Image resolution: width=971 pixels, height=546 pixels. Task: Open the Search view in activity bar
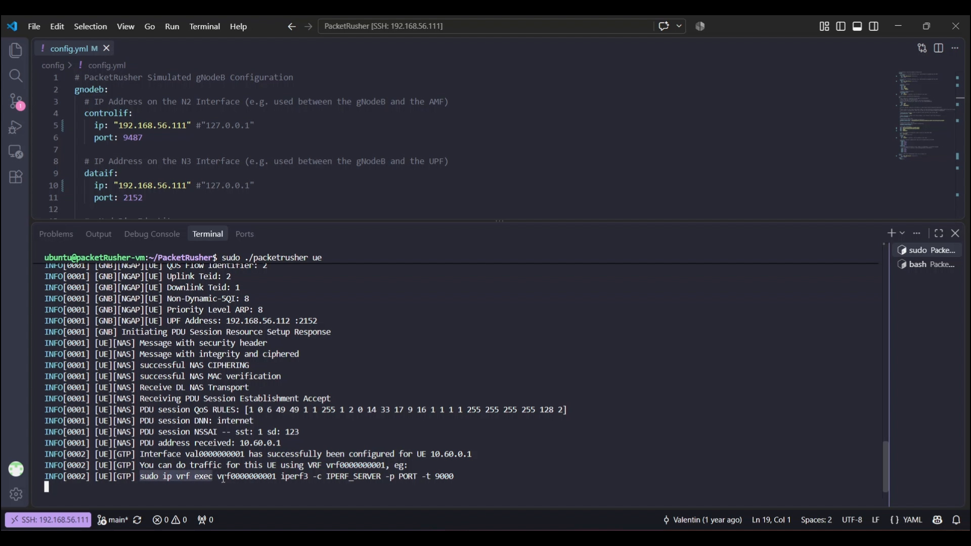click(x=16, y=76)
